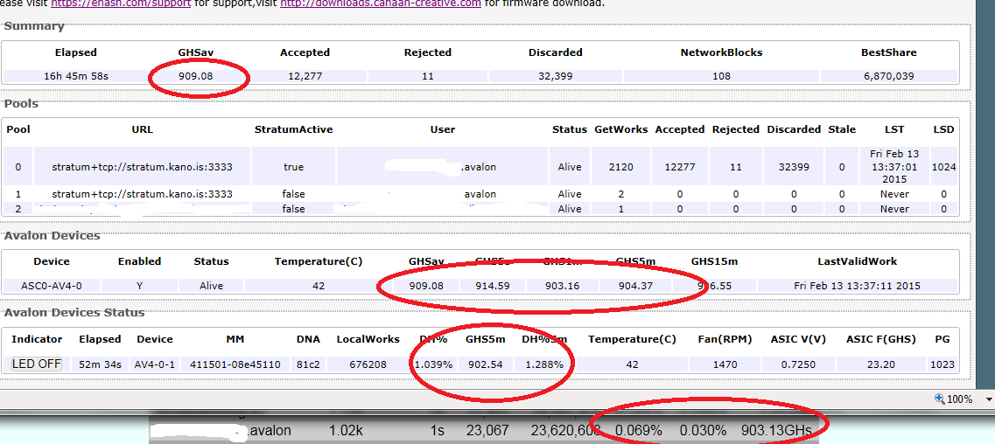Click the 903.13GHs hashrate in bottom window
The image size is (995, 444).
[777, 431]
